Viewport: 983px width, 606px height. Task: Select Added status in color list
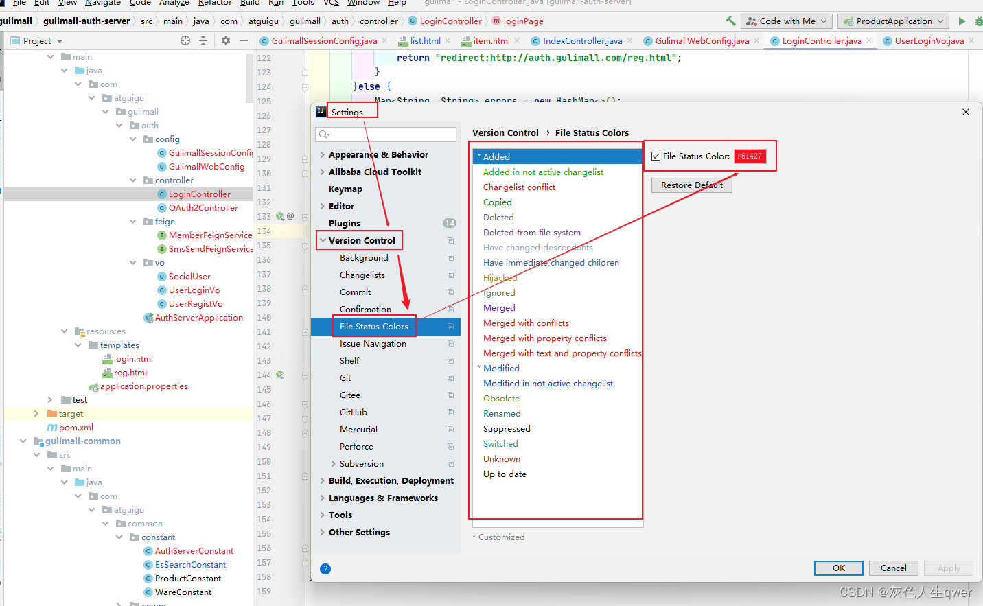pyautogui.click(x=557, y=157)
